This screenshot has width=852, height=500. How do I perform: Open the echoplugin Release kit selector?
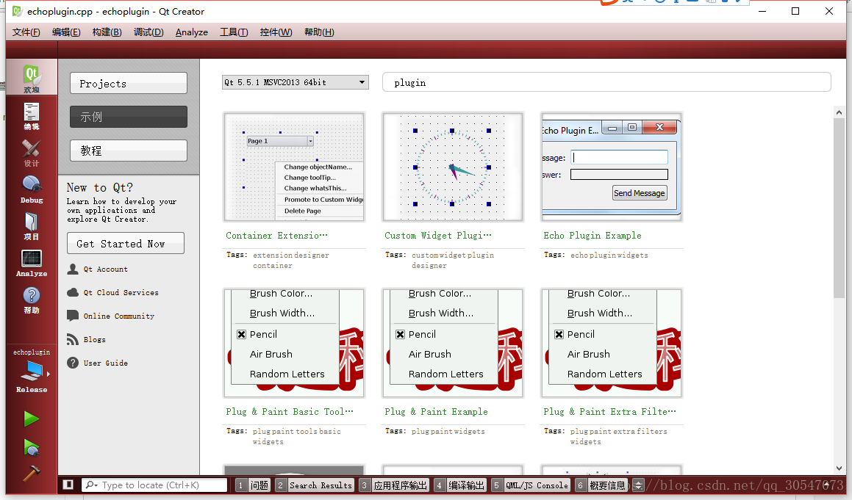click(32, 371)
